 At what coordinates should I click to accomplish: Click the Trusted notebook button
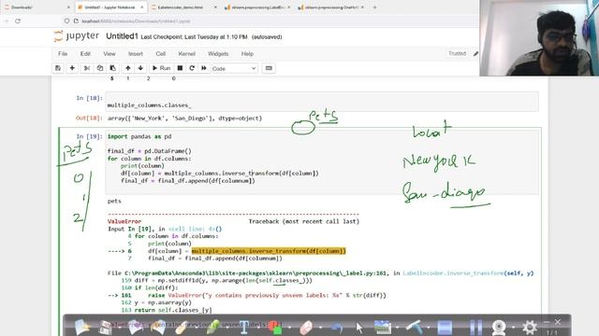[x=458, y=53]
